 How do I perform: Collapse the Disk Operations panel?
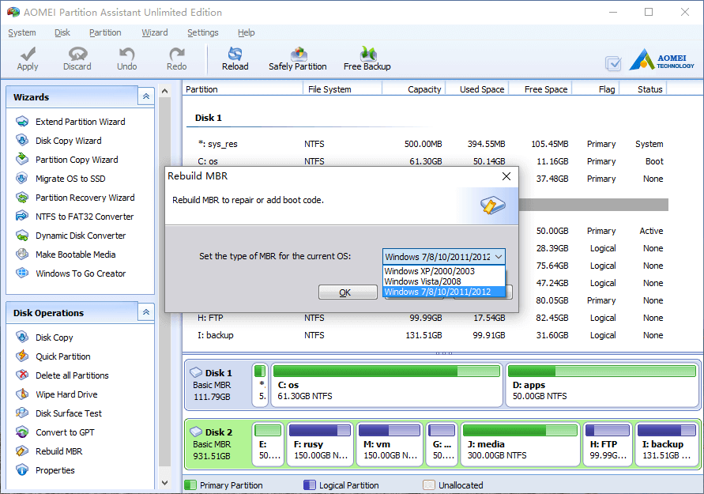146,312
